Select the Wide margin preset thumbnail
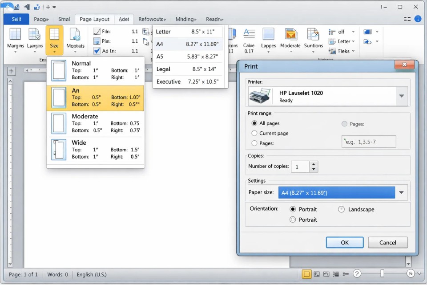Viewport: 427px width, 285px height. pyautogui.click(x=59, y=150)
